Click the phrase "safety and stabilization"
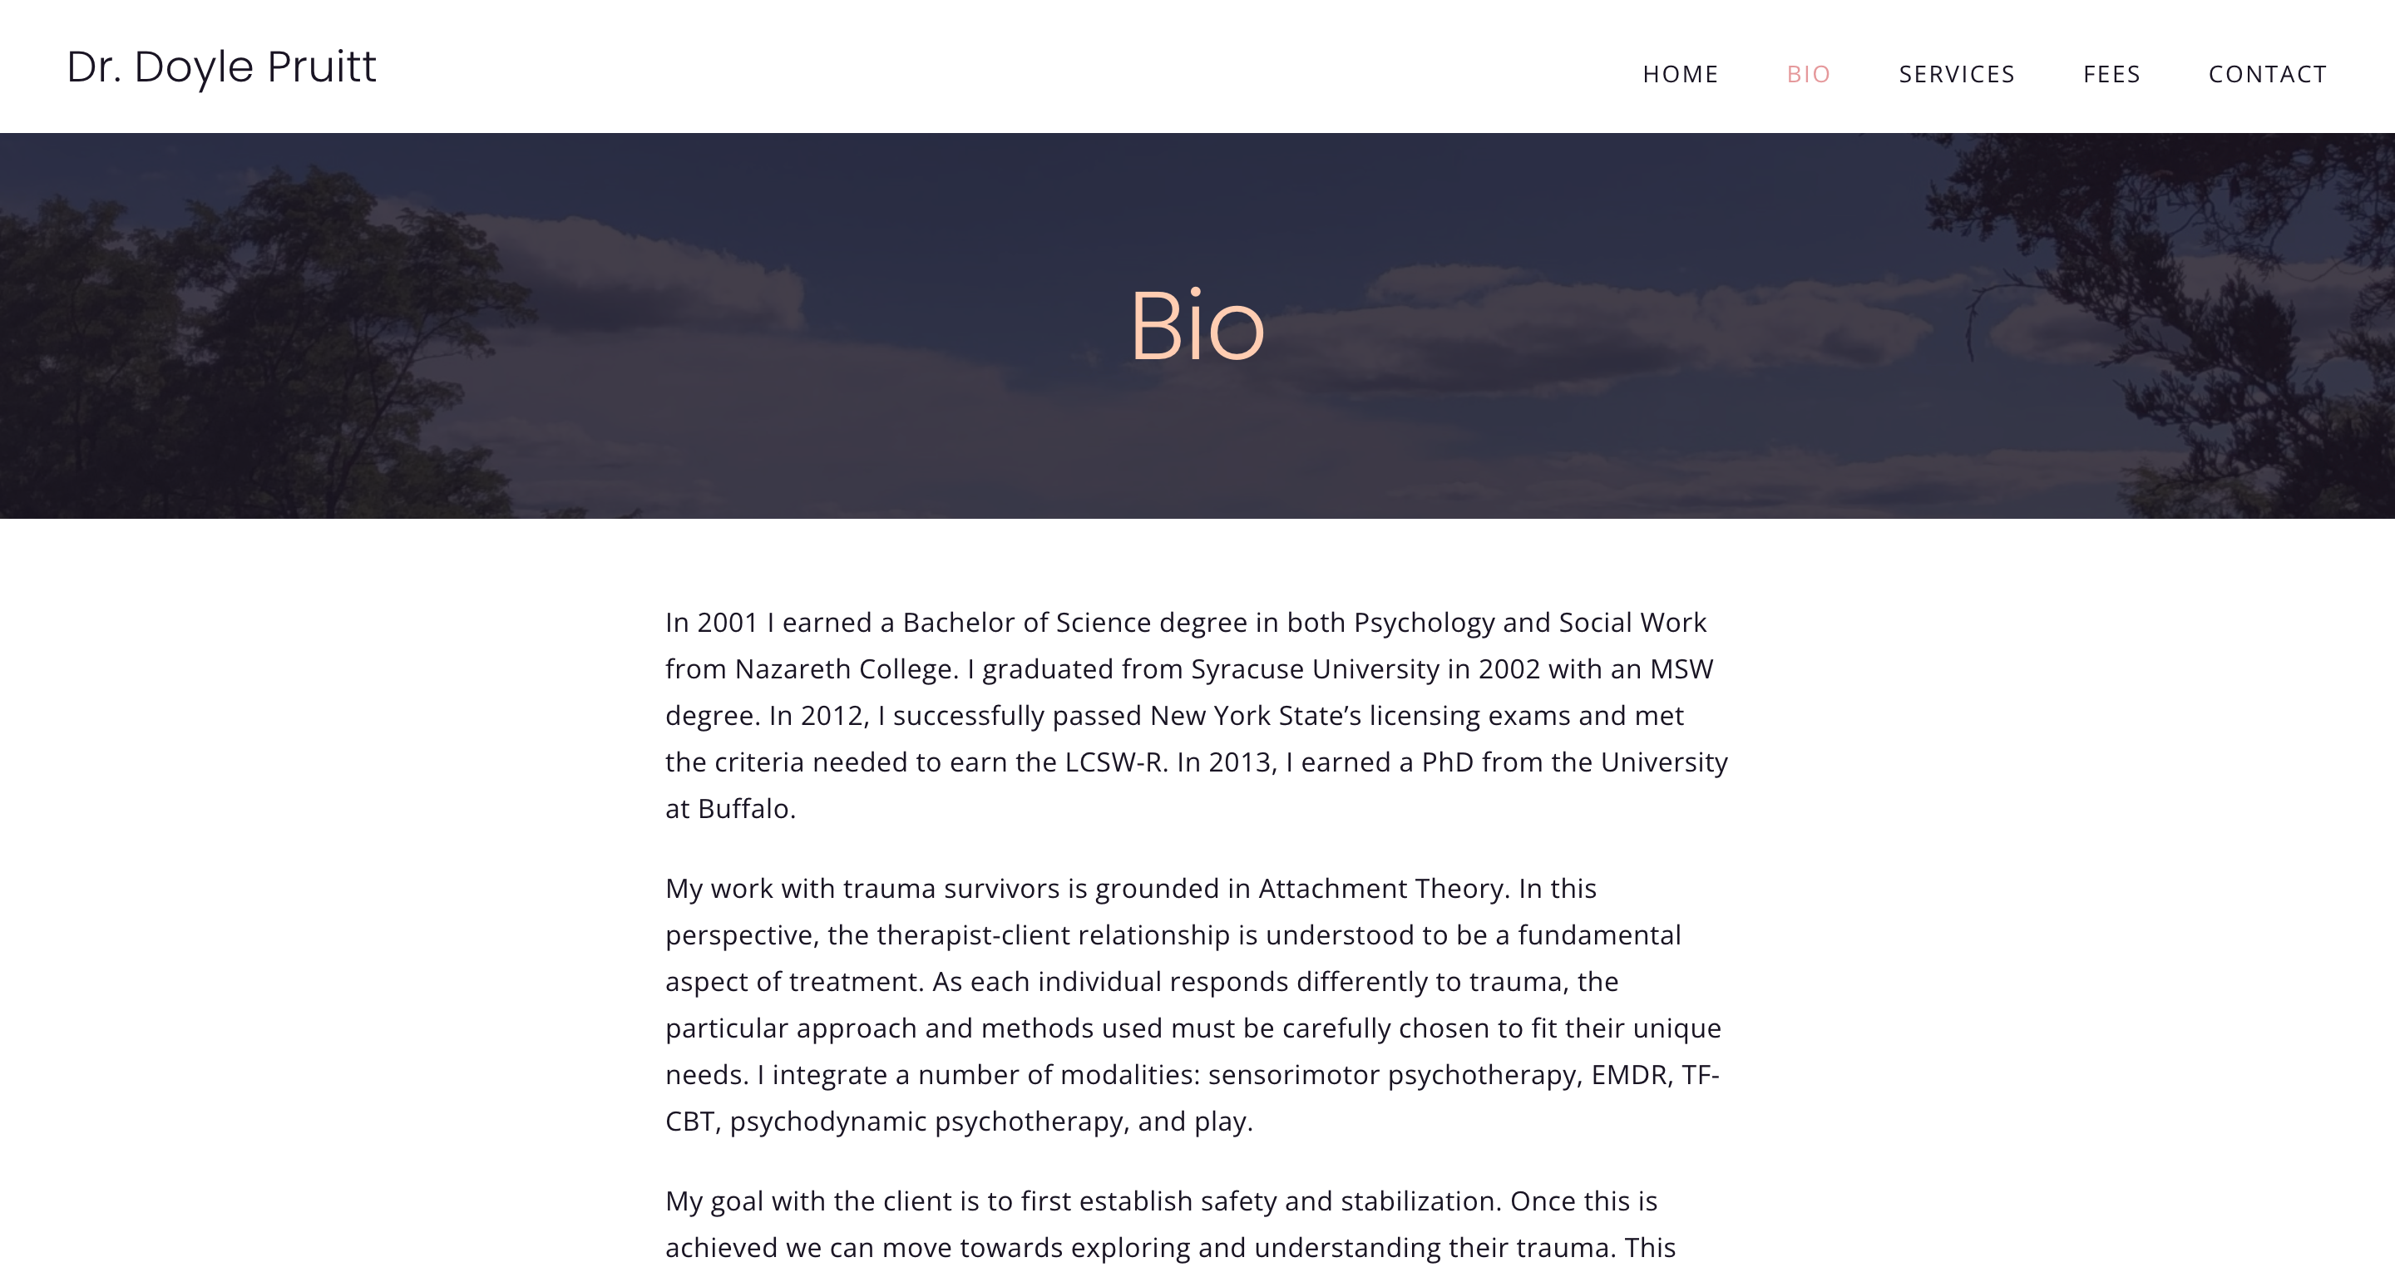This screenshot has height=1277, width=2395. [1347, 1201]
